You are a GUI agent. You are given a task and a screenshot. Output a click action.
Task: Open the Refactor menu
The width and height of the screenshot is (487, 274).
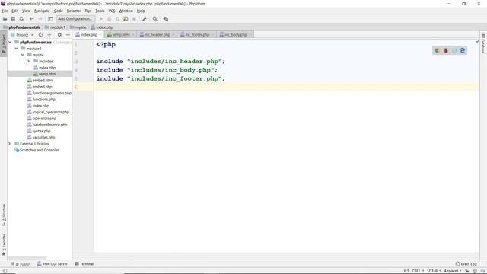pos(74,11)
